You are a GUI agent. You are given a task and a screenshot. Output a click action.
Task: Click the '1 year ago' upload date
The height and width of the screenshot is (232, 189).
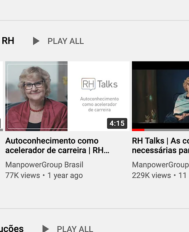coord(65,176)
